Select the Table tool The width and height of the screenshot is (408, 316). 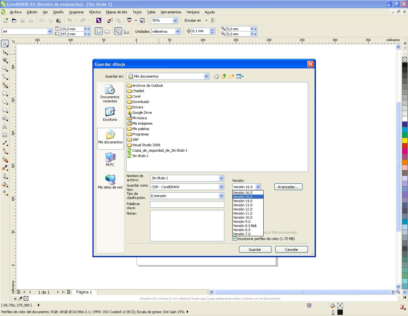pyautogui.click(x=5, y=135)
